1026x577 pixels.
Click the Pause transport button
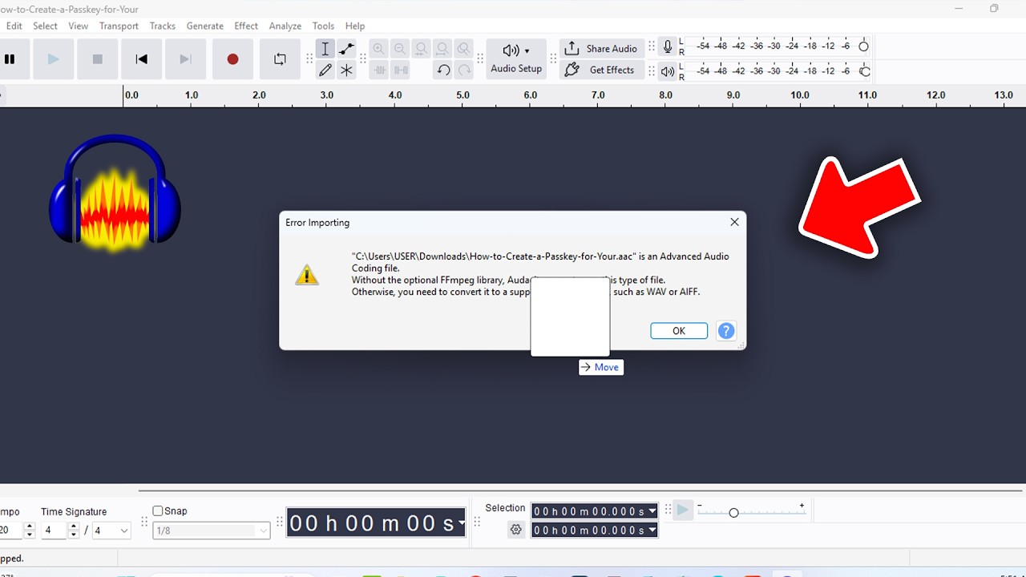pos(11,59)
